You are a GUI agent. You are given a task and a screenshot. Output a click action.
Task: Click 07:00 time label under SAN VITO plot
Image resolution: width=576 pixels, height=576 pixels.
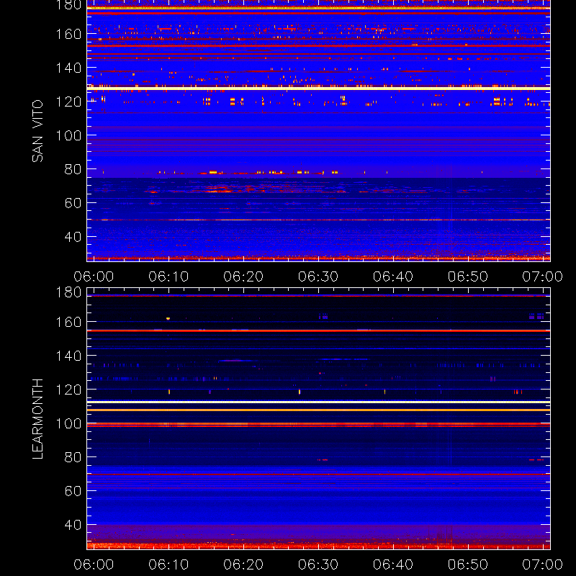[x=543, y=276]
